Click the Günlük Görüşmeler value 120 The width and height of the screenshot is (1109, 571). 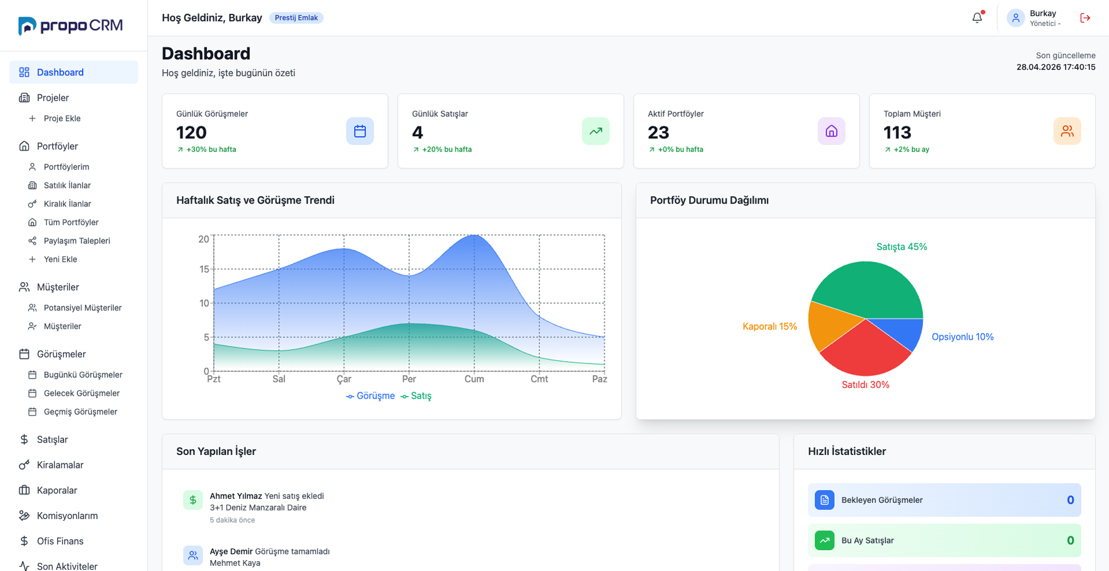pos(191,133)
